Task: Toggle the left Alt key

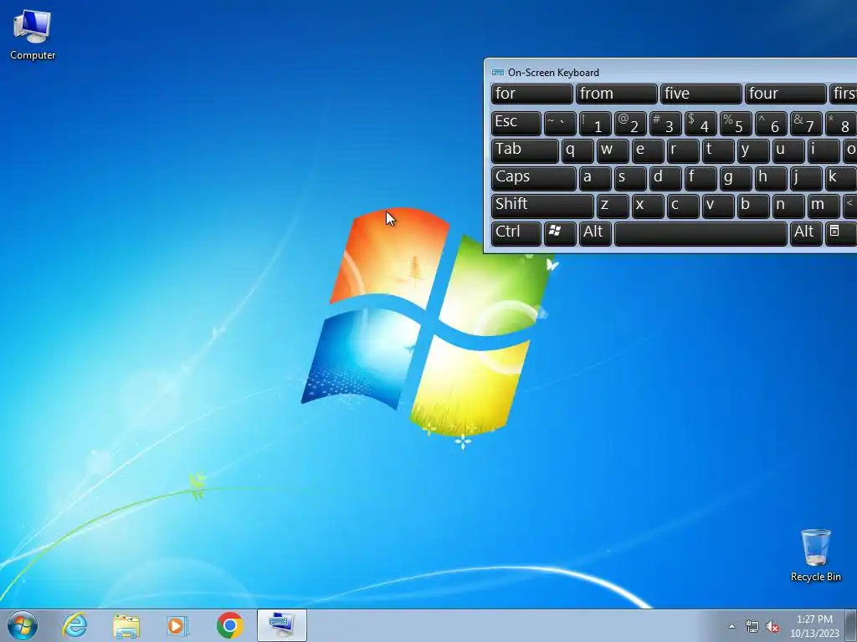Action: coord(595,234)
